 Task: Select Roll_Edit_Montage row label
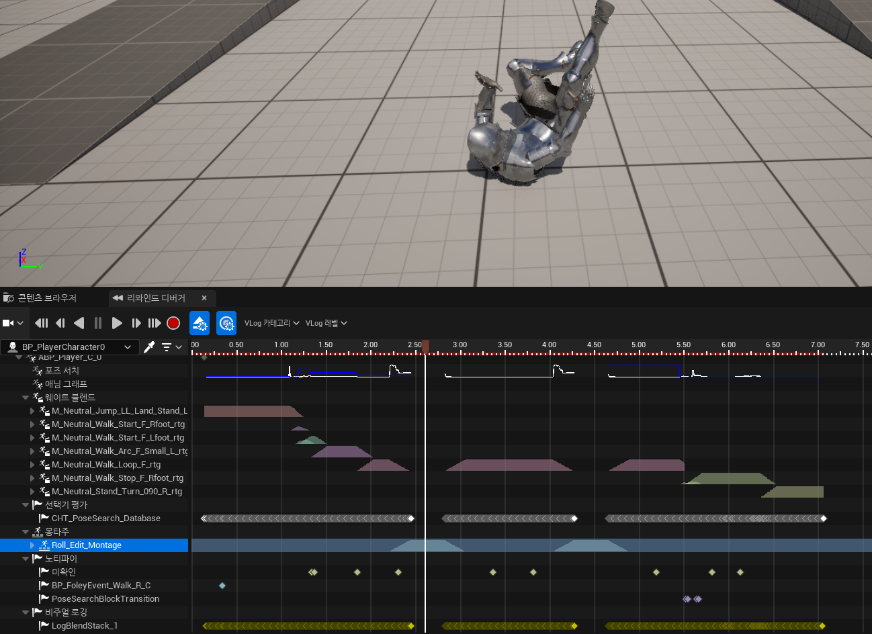click(x=87, y=545)
